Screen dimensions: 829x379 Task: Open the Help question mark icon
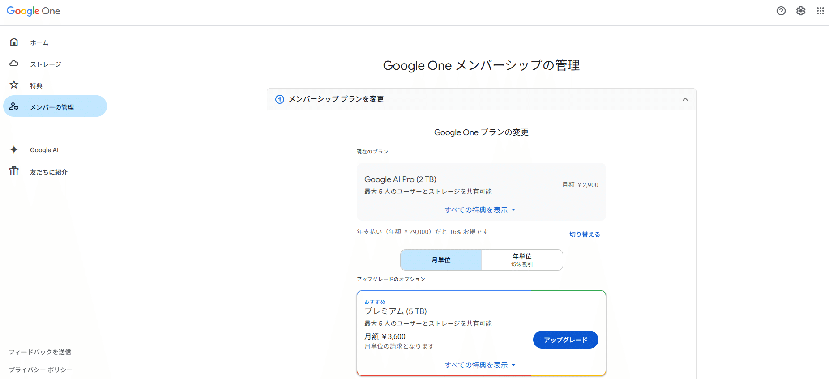[781, 11]
